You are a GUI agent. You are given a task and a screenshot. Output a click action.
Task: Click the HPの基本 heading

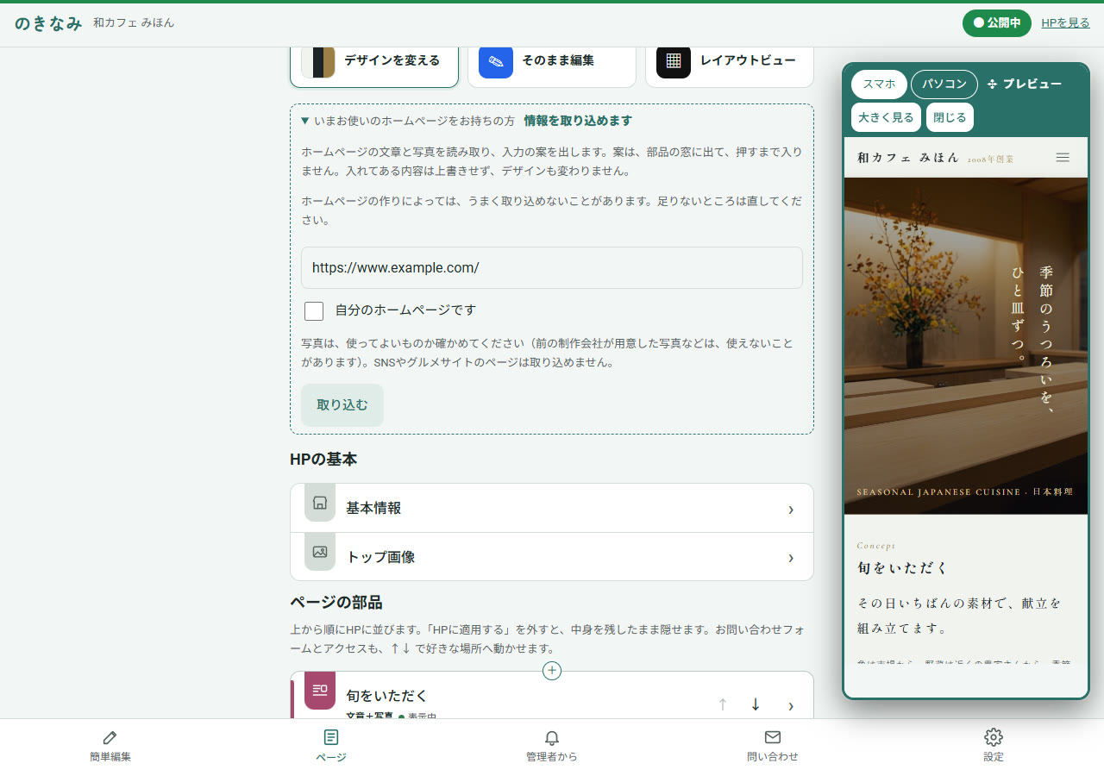323,460
